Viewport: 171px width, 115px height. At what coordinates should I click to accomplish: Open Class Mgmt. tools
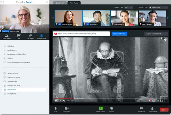30,36
